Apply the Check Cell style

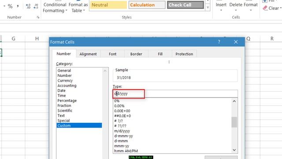coord(186,5)
